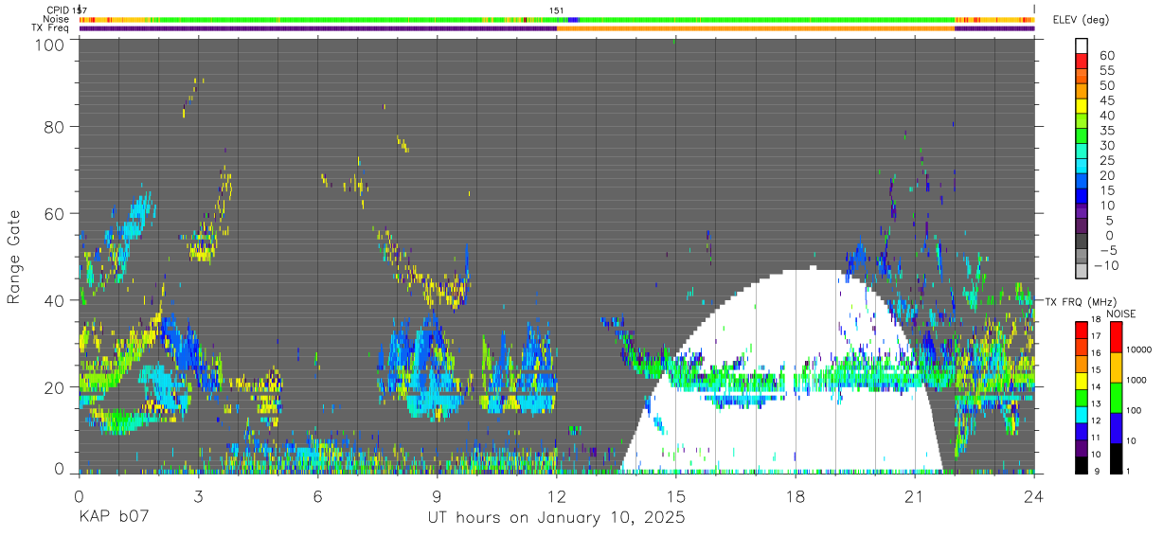Click the 40 tick on the Range Gate axis
This screenshot has height=537, width=1163.
tap(53, 300)
